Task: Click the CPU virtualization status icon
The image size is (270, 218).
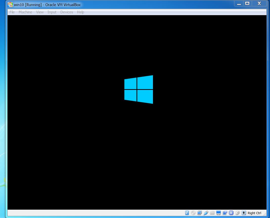Action: (x=231, y=213)
